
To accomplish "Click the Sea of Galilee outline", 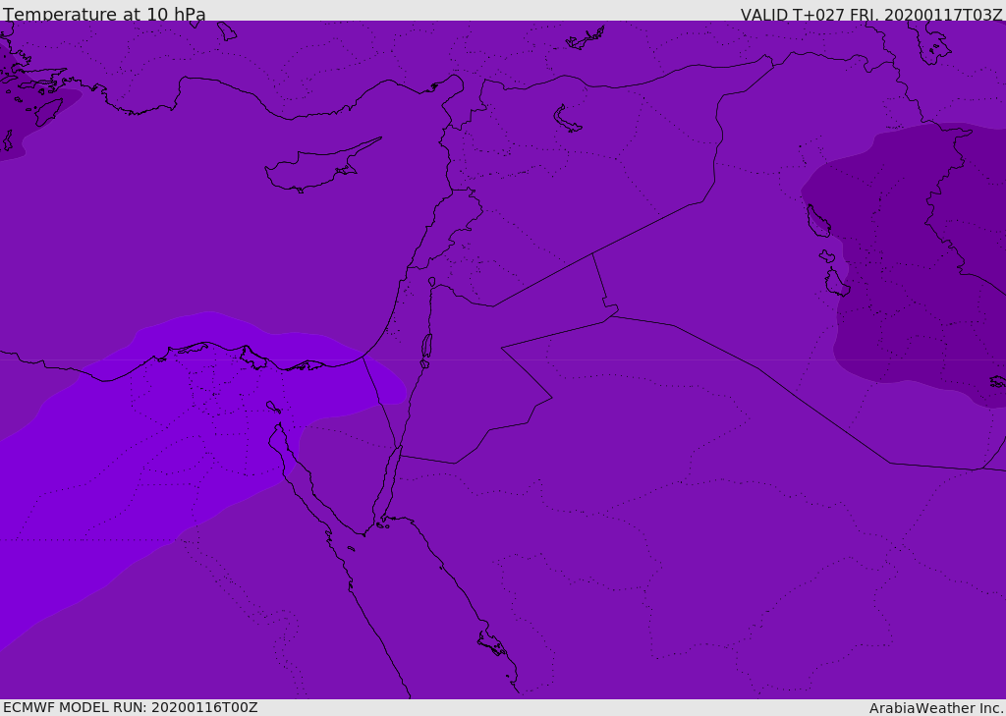I will point(431,282).
